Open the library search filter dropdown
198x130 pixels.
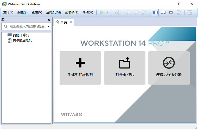click(x=49, y=26)
